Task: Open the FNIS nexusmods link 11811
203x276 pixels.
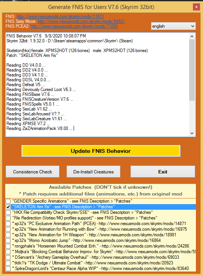Action: pyautogui.click(x=60, y=16)
